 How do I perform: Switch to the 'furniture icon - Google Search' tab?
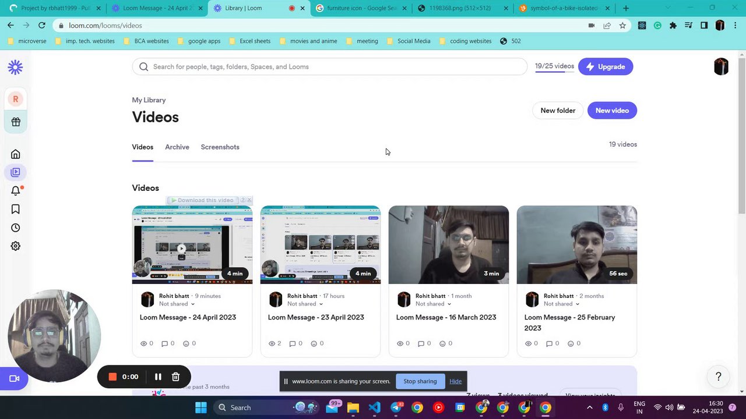(360, 8)
